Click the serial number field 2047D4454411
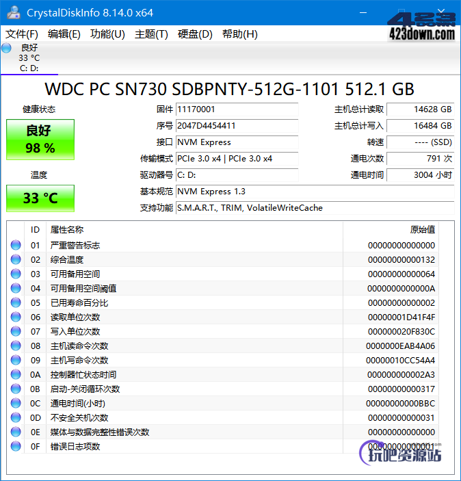 click(x=237, y=126)
